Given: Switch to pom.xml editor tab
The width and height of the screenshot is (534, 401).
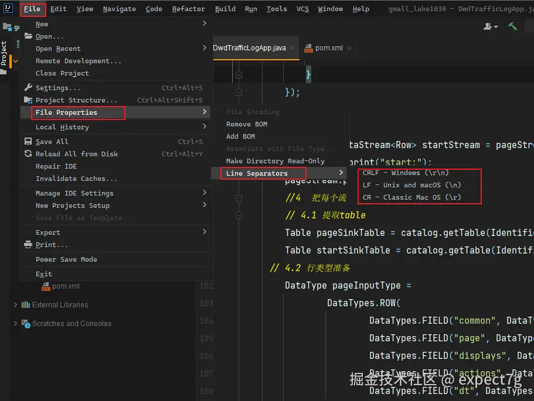Looking at the screenshot, I should (x=329, y=49).
